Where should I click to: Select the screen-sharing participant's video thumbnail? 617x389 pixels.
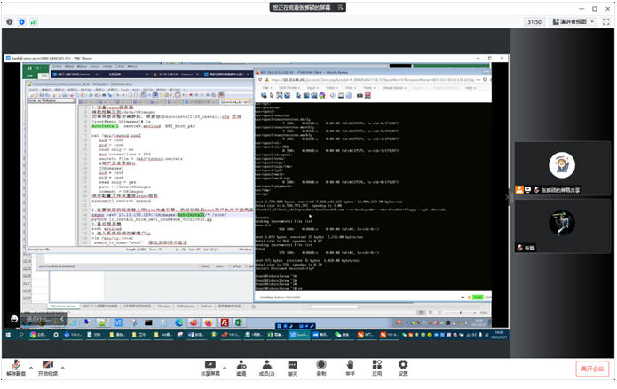coord(561,167)
